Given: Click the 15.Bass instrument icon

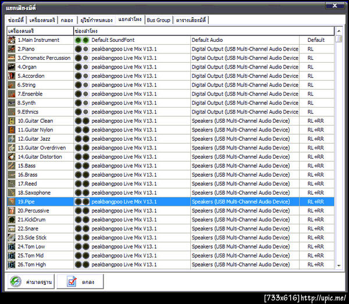Looking at the screenshot, I should [x=12, y=166].
